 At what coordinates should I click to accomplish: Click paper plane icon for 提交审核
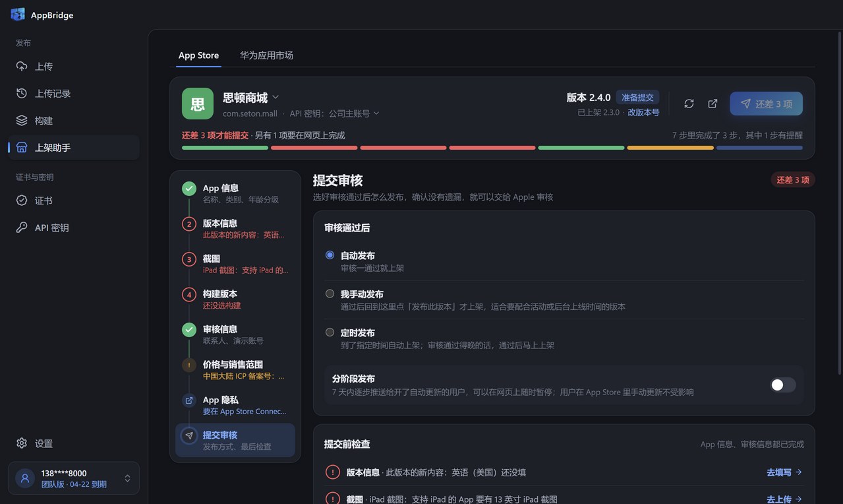point(189,435)
